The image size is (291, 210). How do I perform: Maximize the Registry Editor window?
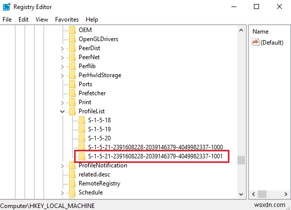tap(256, 7)
